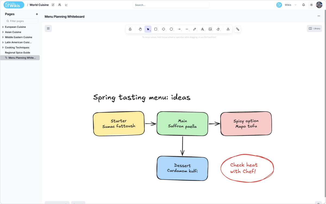Expand the Latin American Cuisine chevron
This screenshot has height=204, width=326.
(3, 42)
